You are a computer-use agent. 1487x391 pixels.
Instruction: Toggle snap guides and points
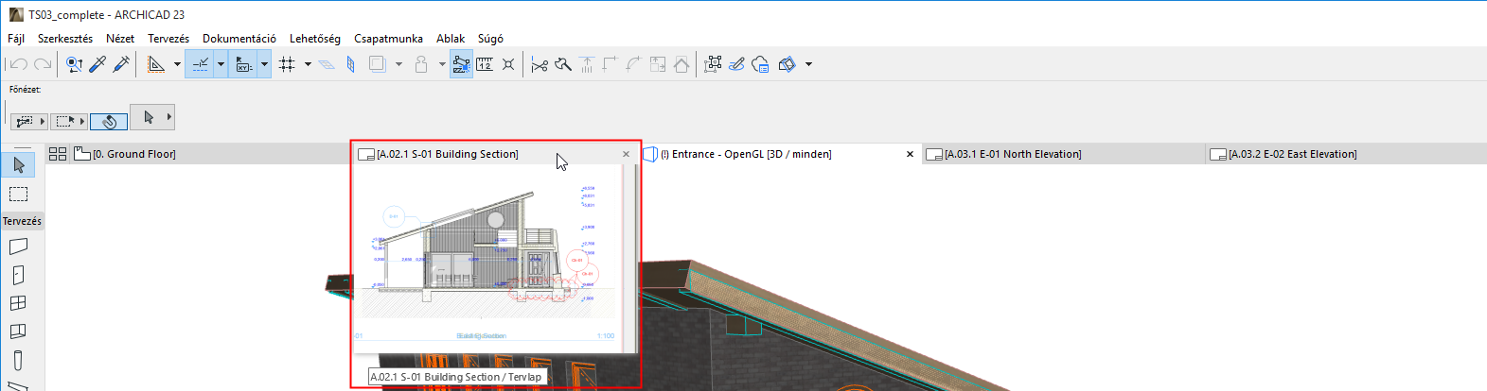click(201, 64)
